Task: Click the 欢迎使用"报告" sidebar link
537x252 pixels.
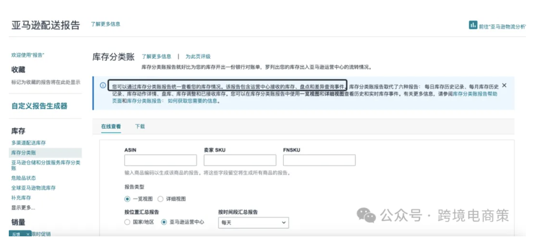Action: pyautogui.click(x=27, y=55)
